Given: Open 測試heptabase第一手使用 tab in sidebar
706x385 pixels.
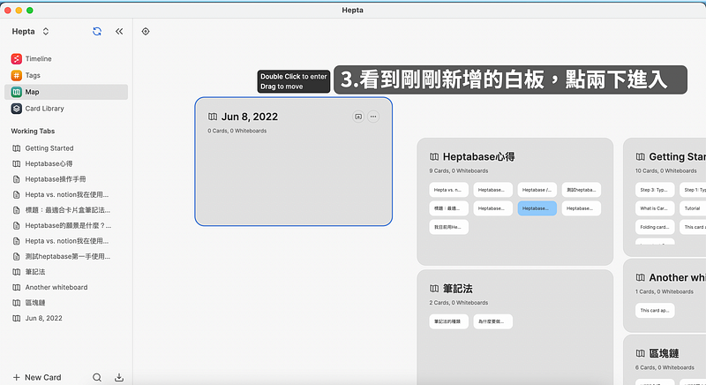Looking at the screenshot, I should coord(66,256).
